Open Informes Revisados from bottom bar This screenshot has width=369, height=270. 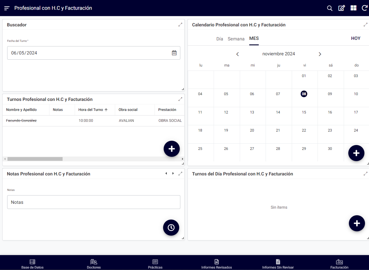(217, 264)
